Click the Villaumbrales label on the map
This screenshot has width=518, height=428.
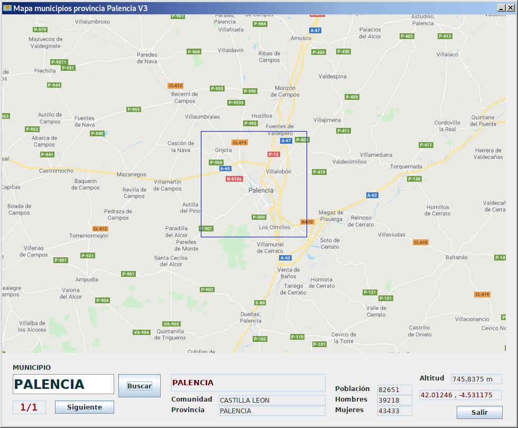pyautogui.click(x=202, y=117)
